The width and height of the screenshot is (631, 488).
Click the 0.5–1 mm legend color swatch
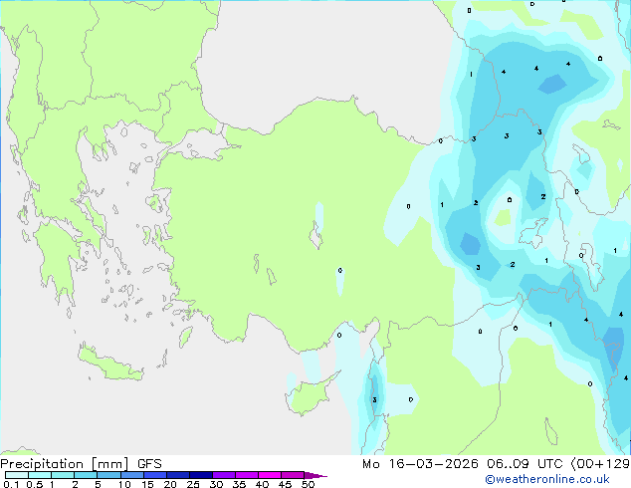pyautogui.click(x=40, y=475)
